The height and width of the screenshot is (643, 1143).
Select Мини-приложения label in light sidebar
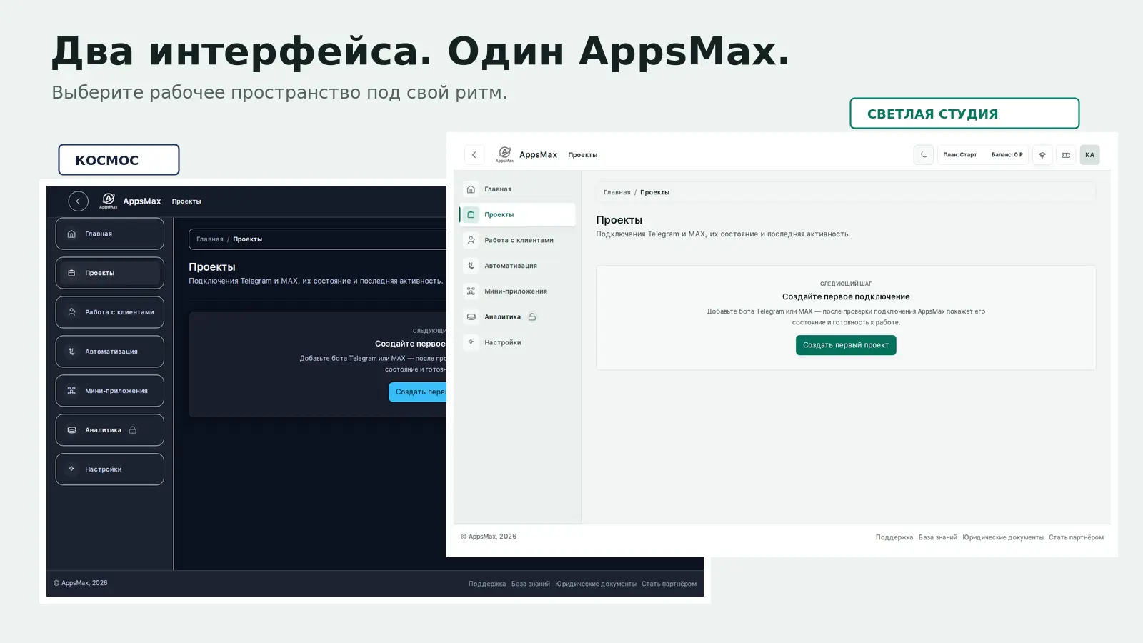(516, 291)
